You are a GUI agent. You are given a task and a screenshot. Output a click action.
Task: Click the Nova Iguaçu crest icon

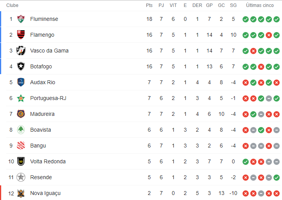coord(21,193)
